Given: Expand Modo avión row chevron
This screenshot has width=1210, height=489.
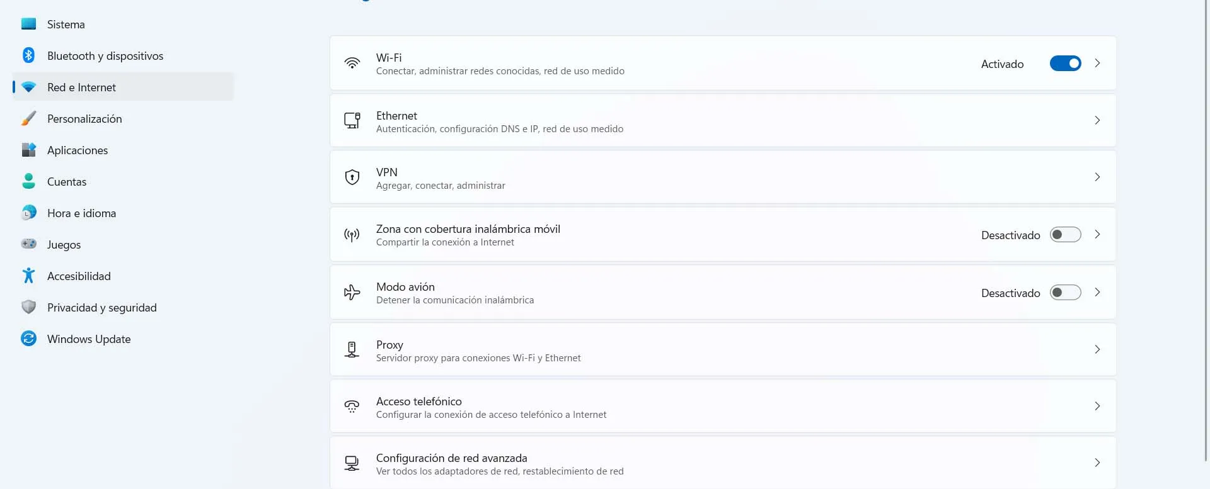Looking at the screenshot, I should tap(1097, 292).
